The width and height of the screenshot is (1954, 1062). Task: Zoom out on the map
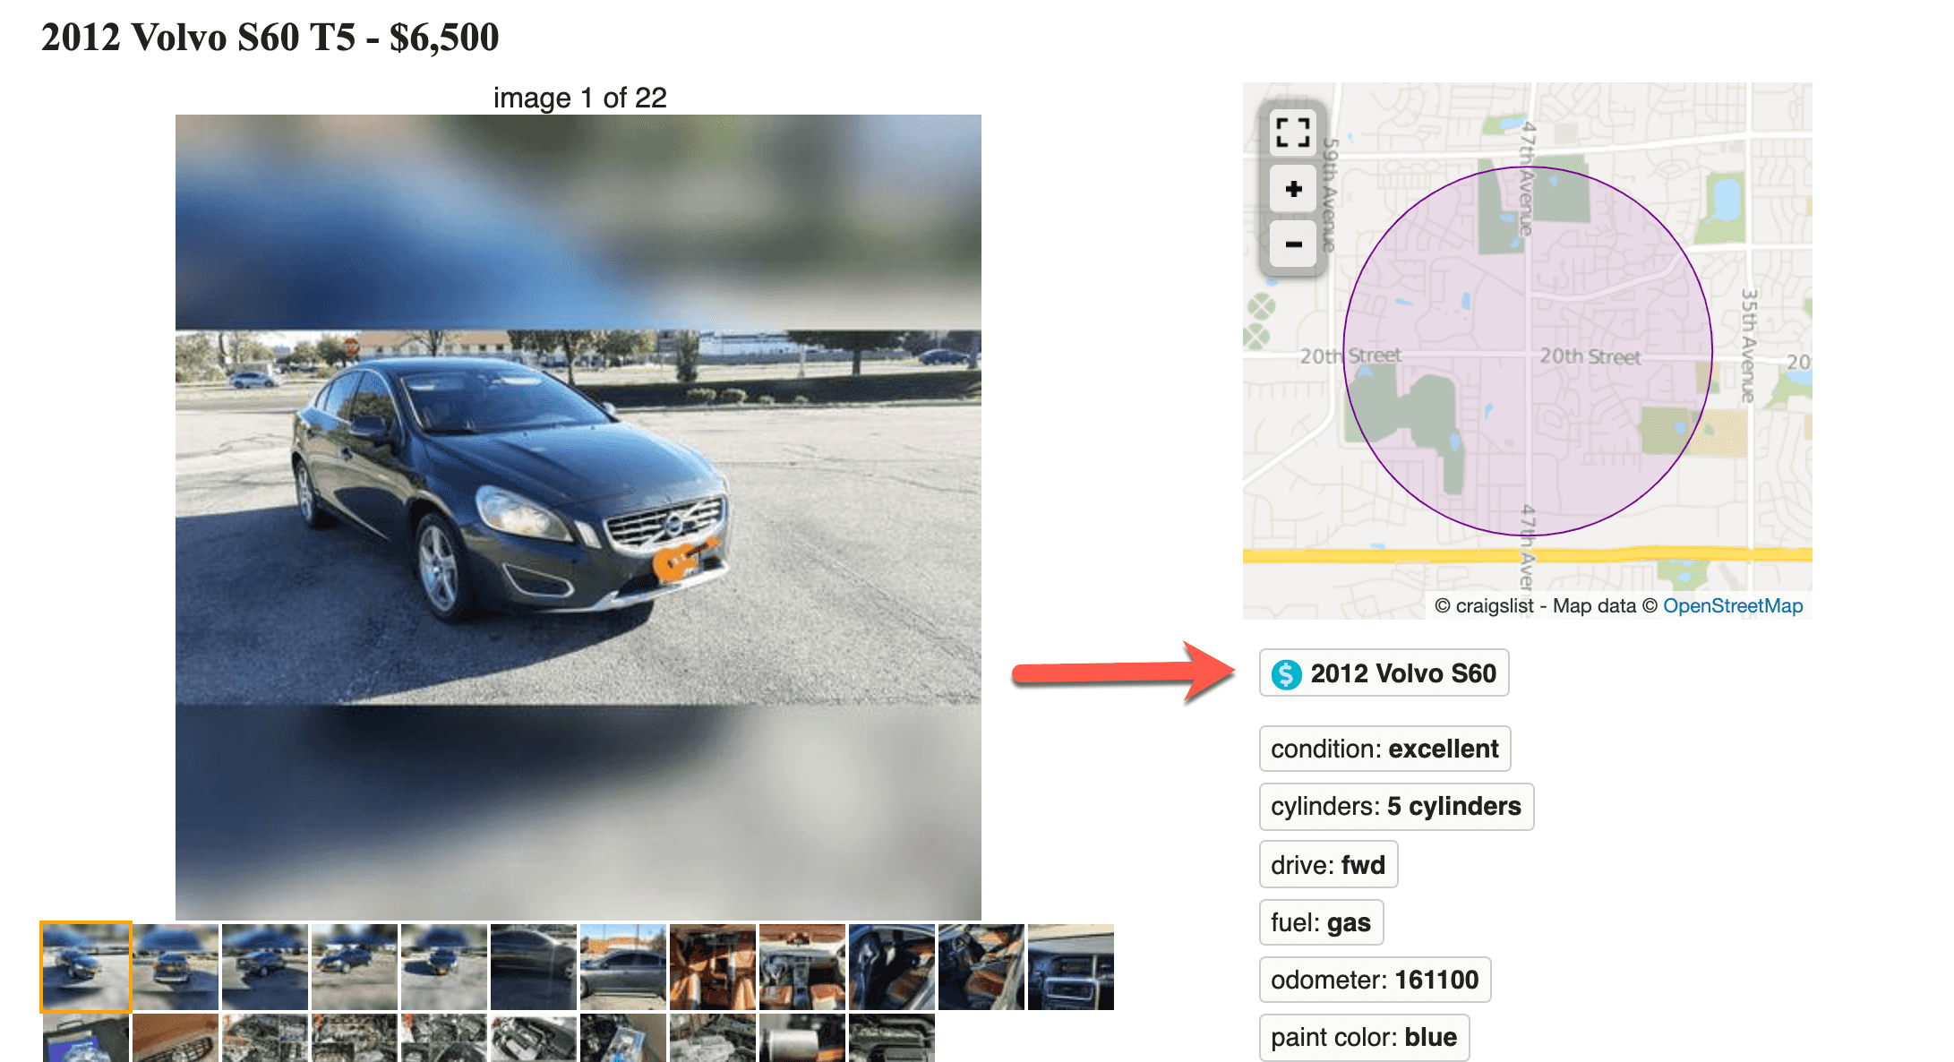[1293, 244]
